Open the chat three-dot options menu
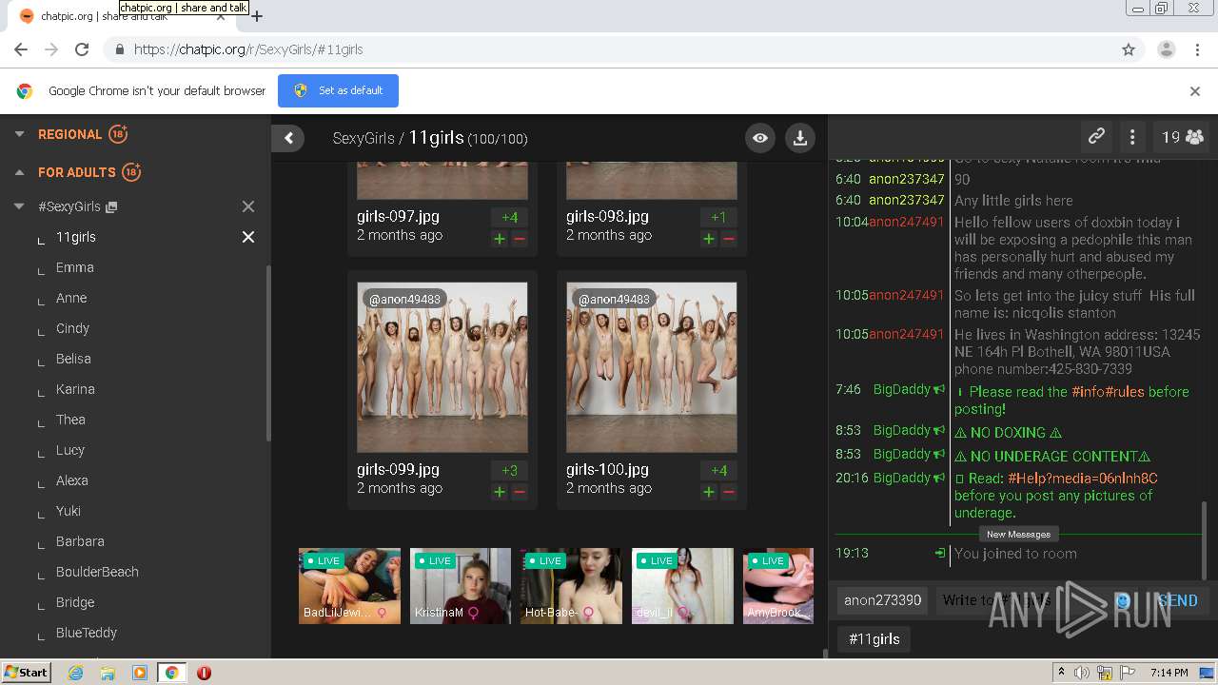Viewport: 1218px width, 685px height. pos(1132,137)
